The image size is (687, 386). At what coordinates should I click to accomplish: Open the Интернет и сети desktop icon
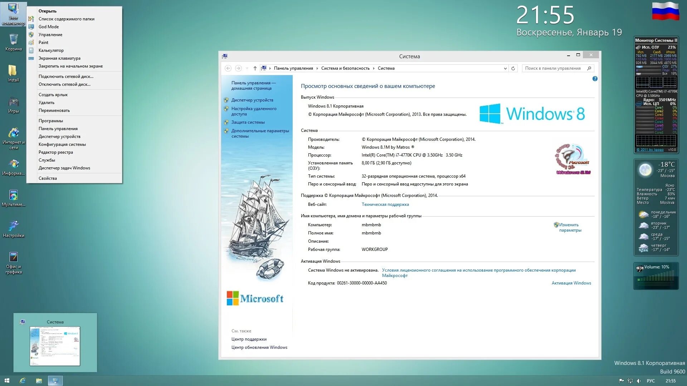(x=13, y=139)
